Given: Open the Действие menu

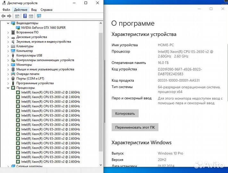Looking at the screenshot, I should click(21, 10).
